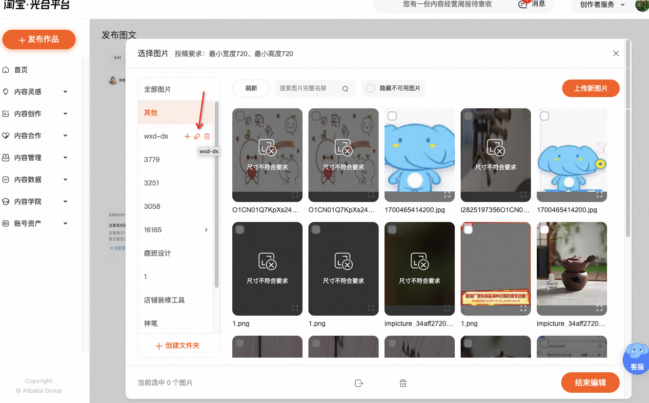Click the teapot photo thumbnail
The height and width of the screenshot is (403, 649).
572,269
